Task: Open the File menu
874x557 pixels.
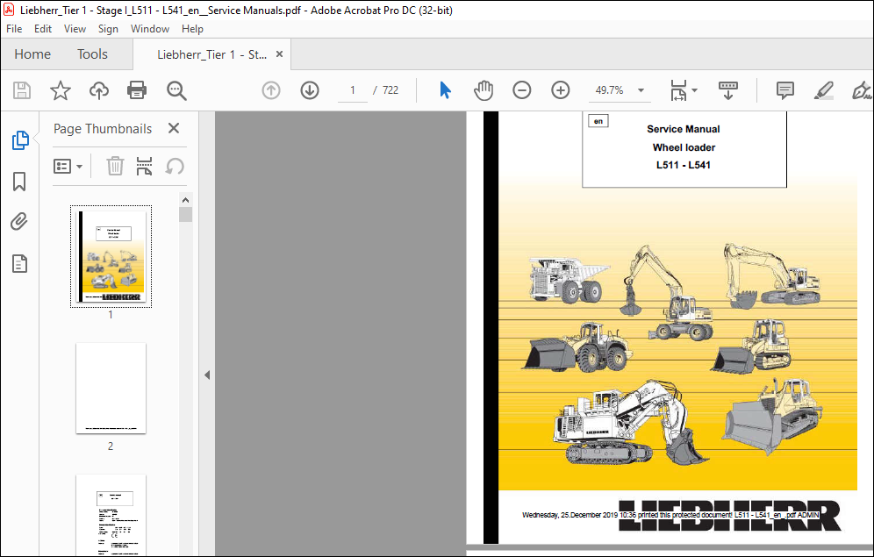Action: [14, 29]
